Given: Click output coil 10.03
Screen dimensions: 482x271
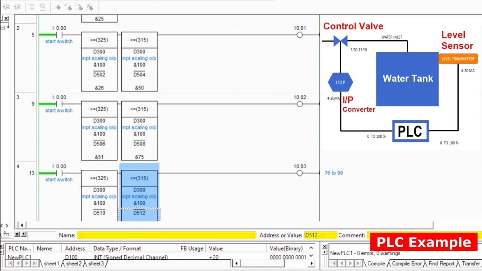Looking at the screenshot, I should coord(300,173).
